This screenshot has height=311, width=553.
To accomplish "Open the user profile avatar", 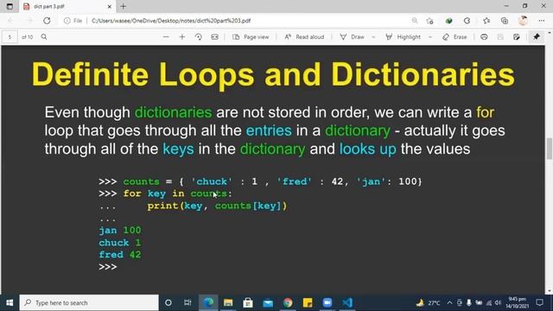I will (524, 21).
